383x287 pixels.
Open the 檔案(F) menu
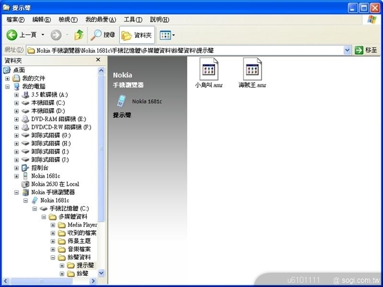tap(16, 20)
